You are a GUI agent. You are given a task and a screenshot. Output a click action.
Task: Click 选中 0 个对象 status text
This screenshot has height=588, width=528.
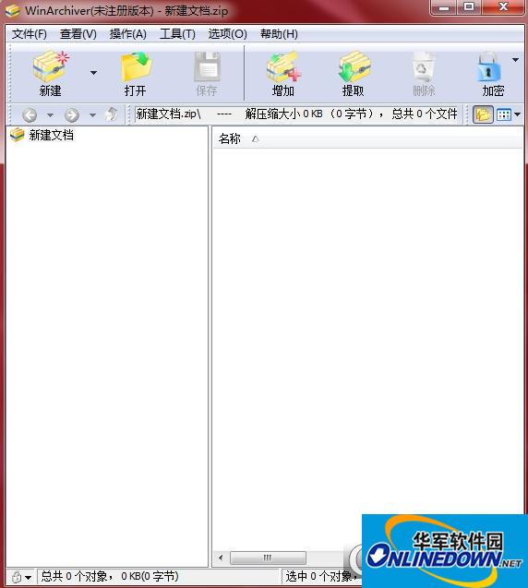coord(318,576)
